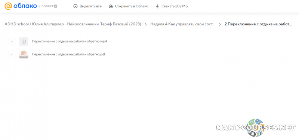Viewport: 299px width, 140px height.
Task: Click the chevron before the current folder breadcrumb
Action: 220,24
